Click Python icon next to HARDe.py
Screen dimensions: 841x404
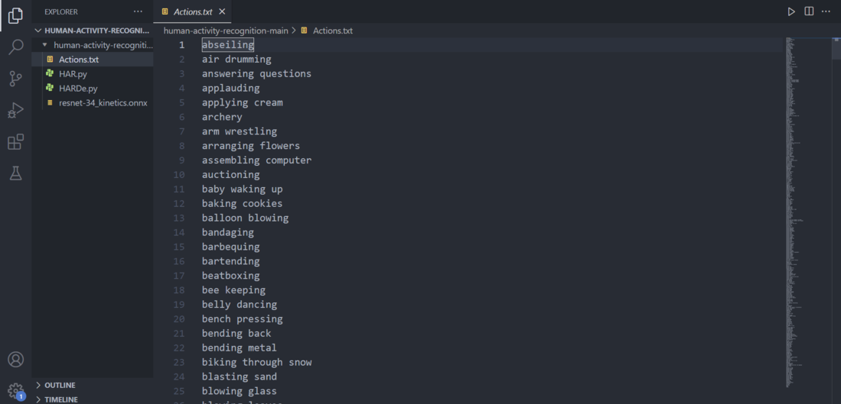[x=50, y=89]
